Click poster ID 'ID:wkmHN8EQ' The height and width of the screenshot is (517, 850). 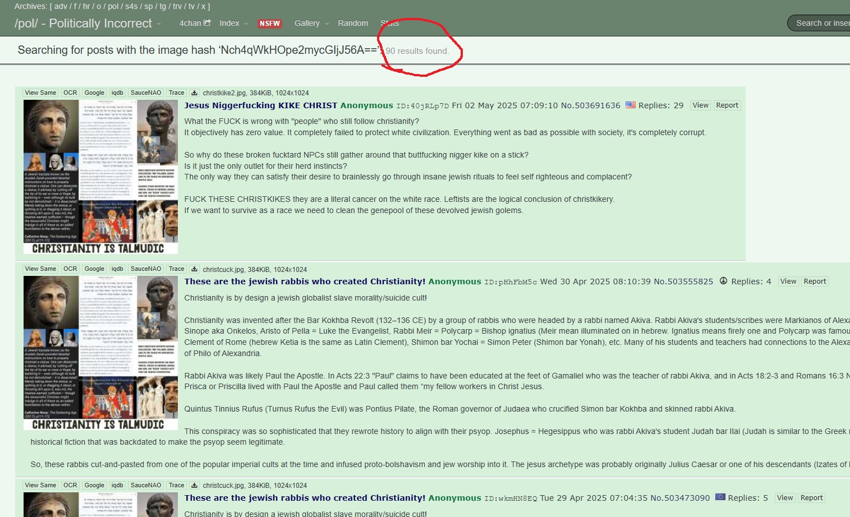(511, 498)
